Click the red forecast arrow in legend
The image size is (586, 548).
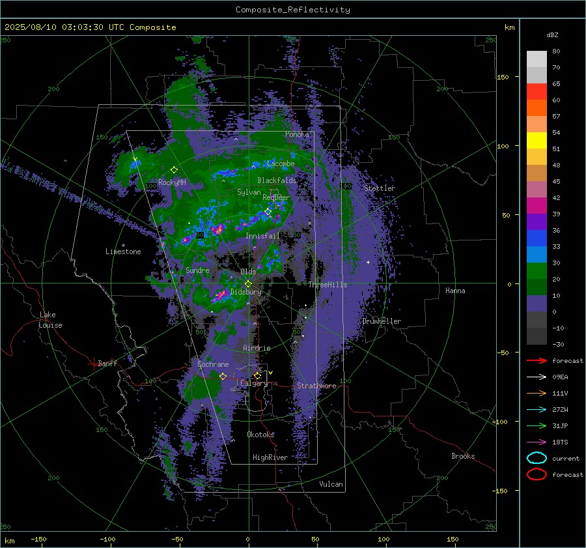[x=537, y=360]
